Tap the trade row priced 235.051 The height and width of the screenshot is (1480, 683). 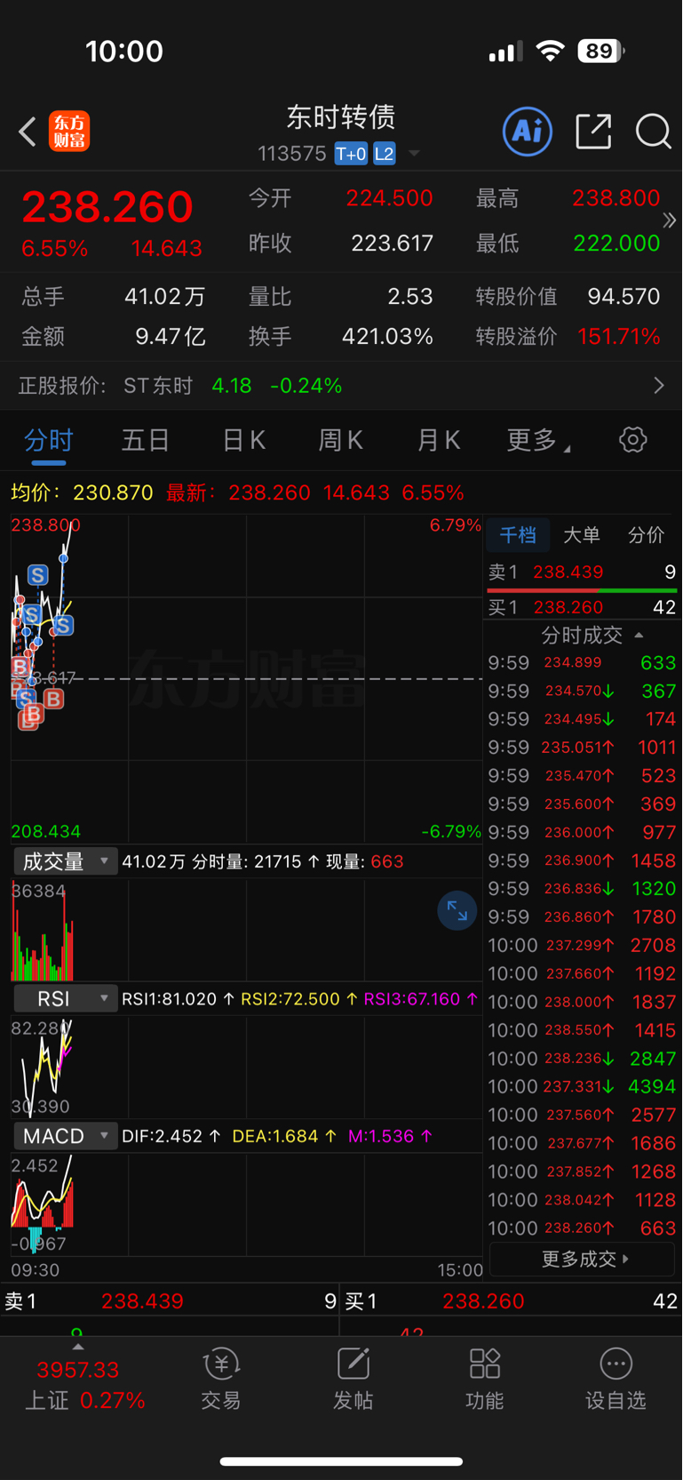582,747
